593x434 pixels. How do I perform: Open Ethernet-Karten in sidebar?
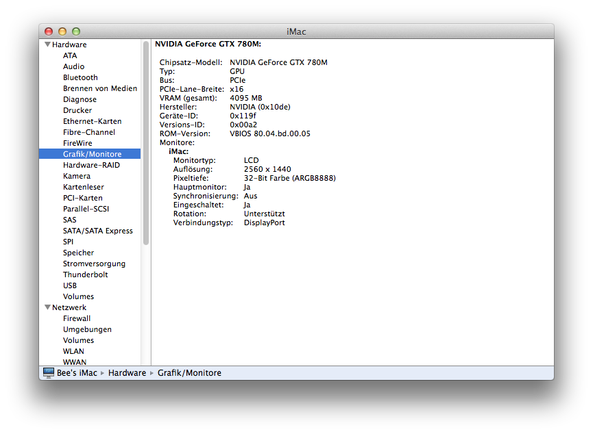coord(93,121)
